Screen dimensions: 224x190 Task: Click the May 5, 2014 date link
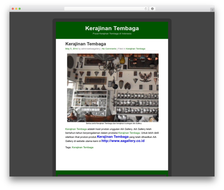(x=71, y=49)
